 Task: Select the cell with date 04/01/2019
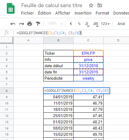58,97
